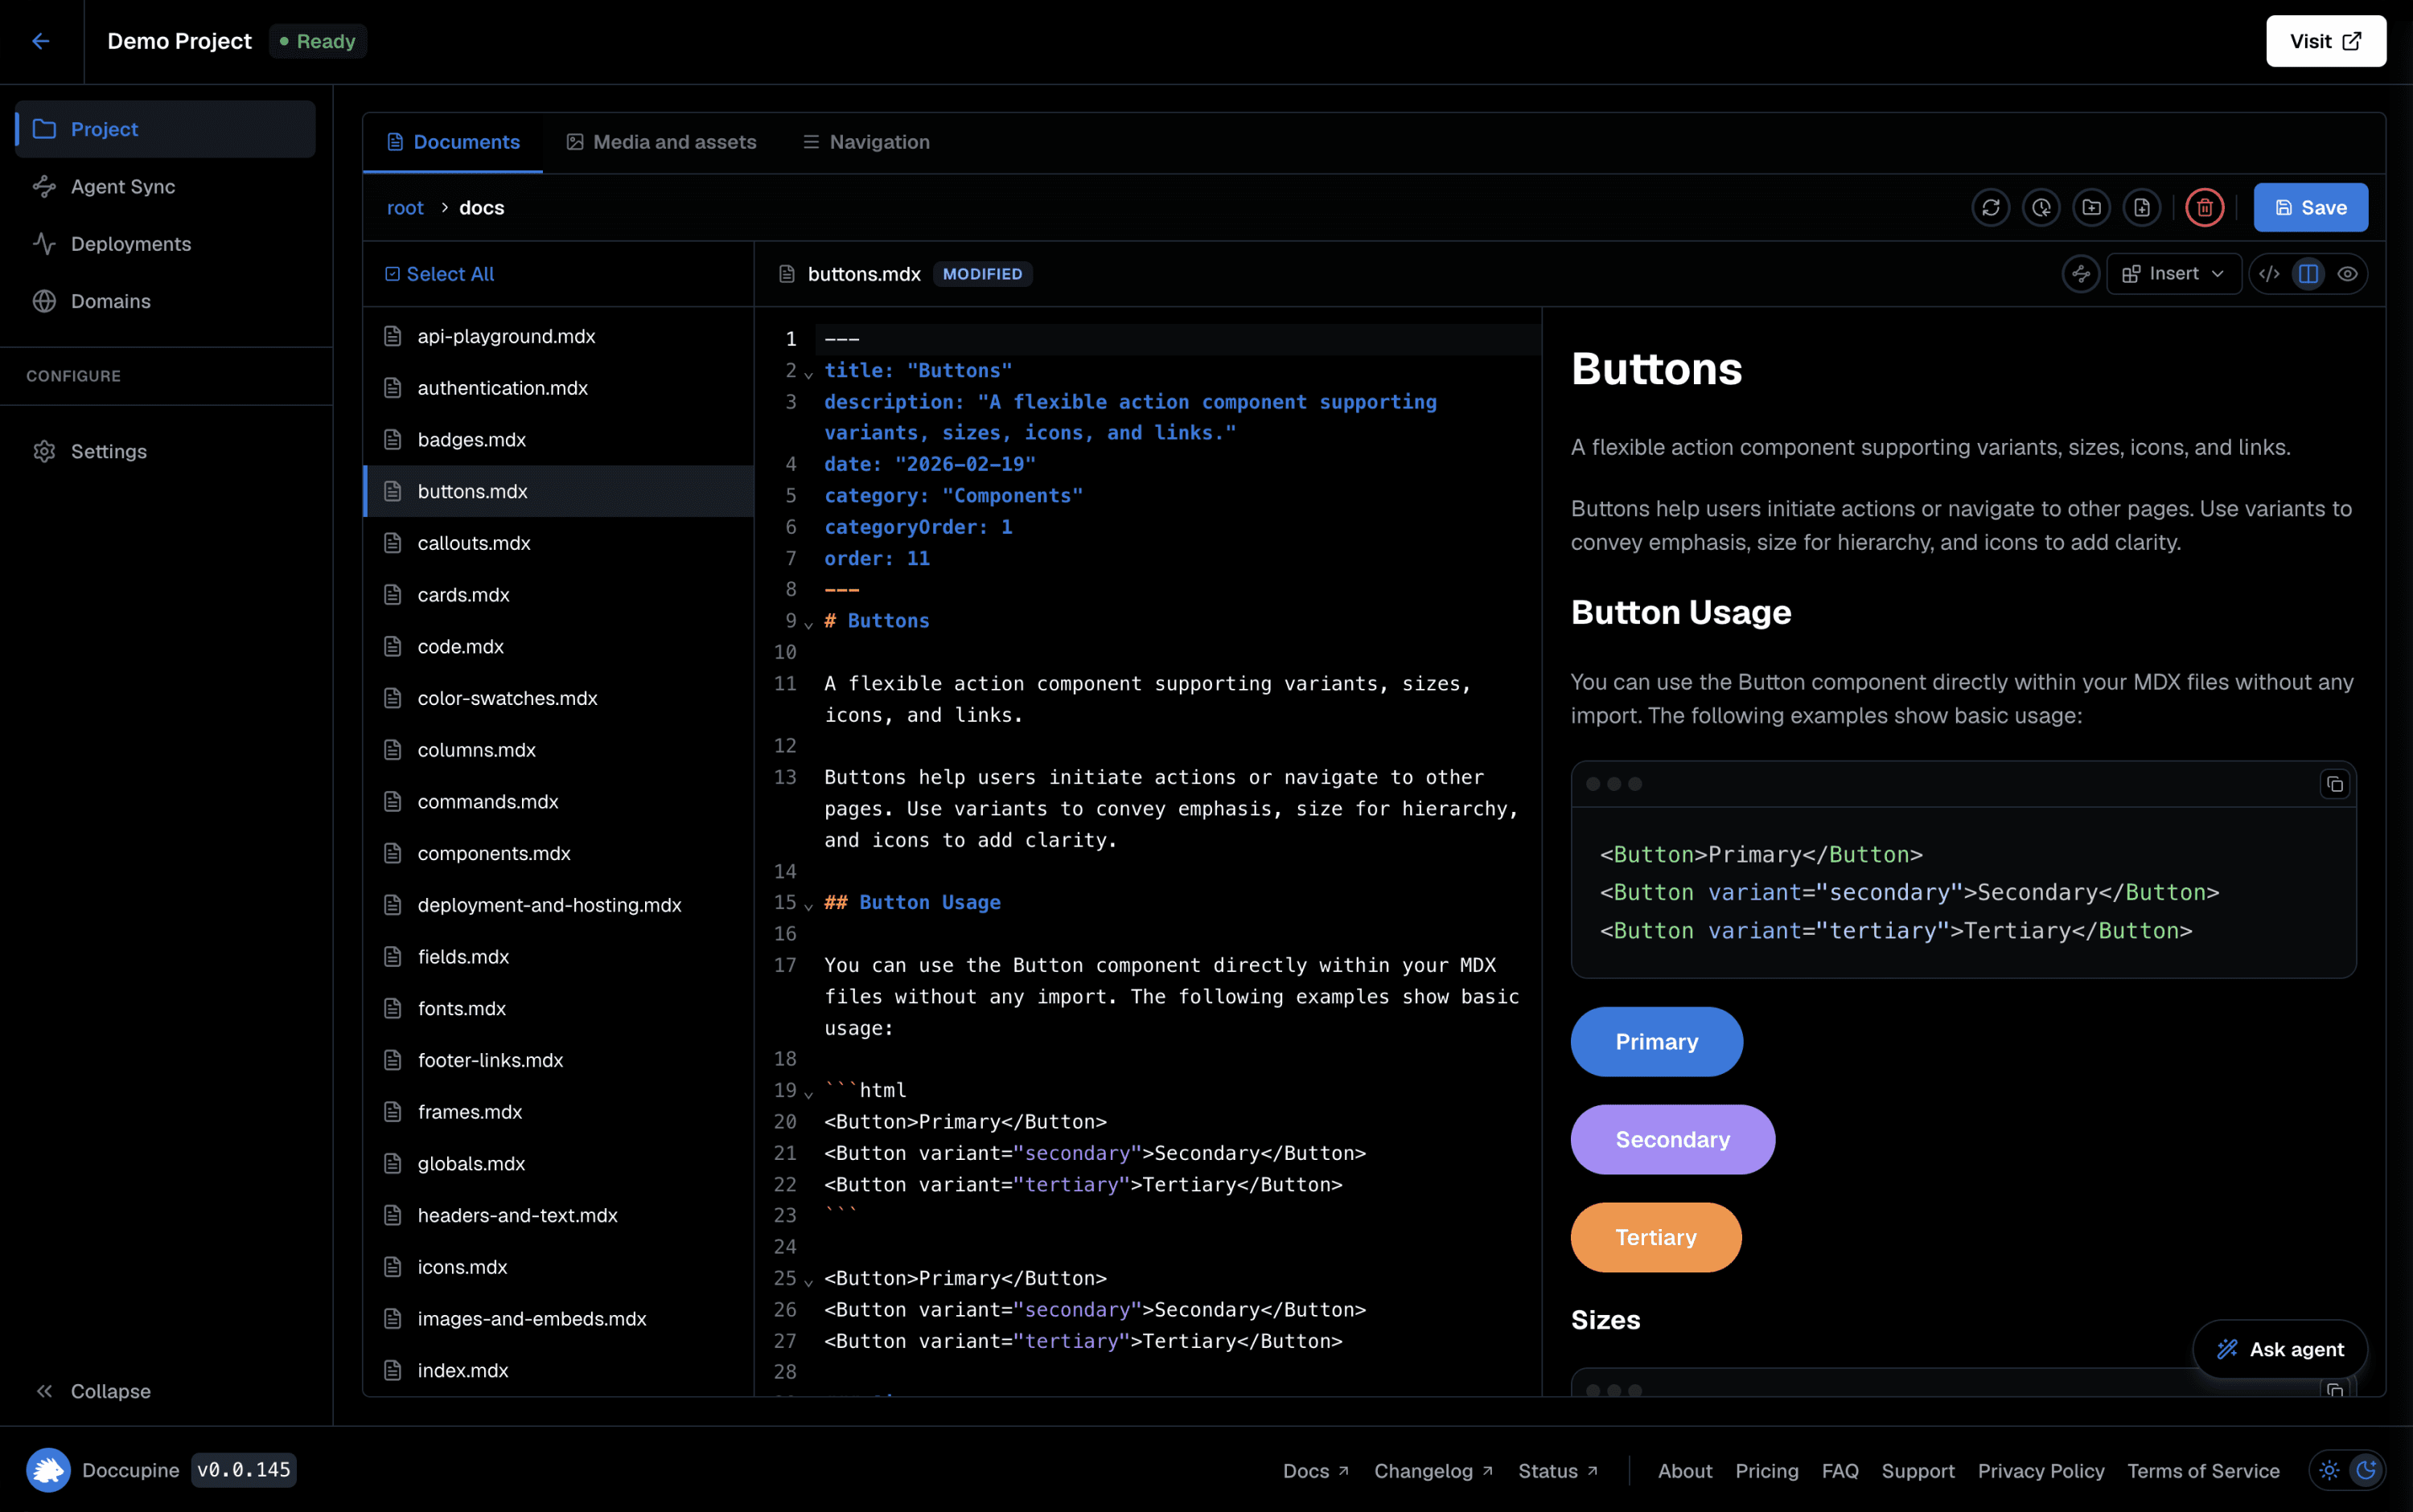This screenshot has width=2413, height=1512.
Task: Open the Insert dropdown
Action: tap(2174, 274)
